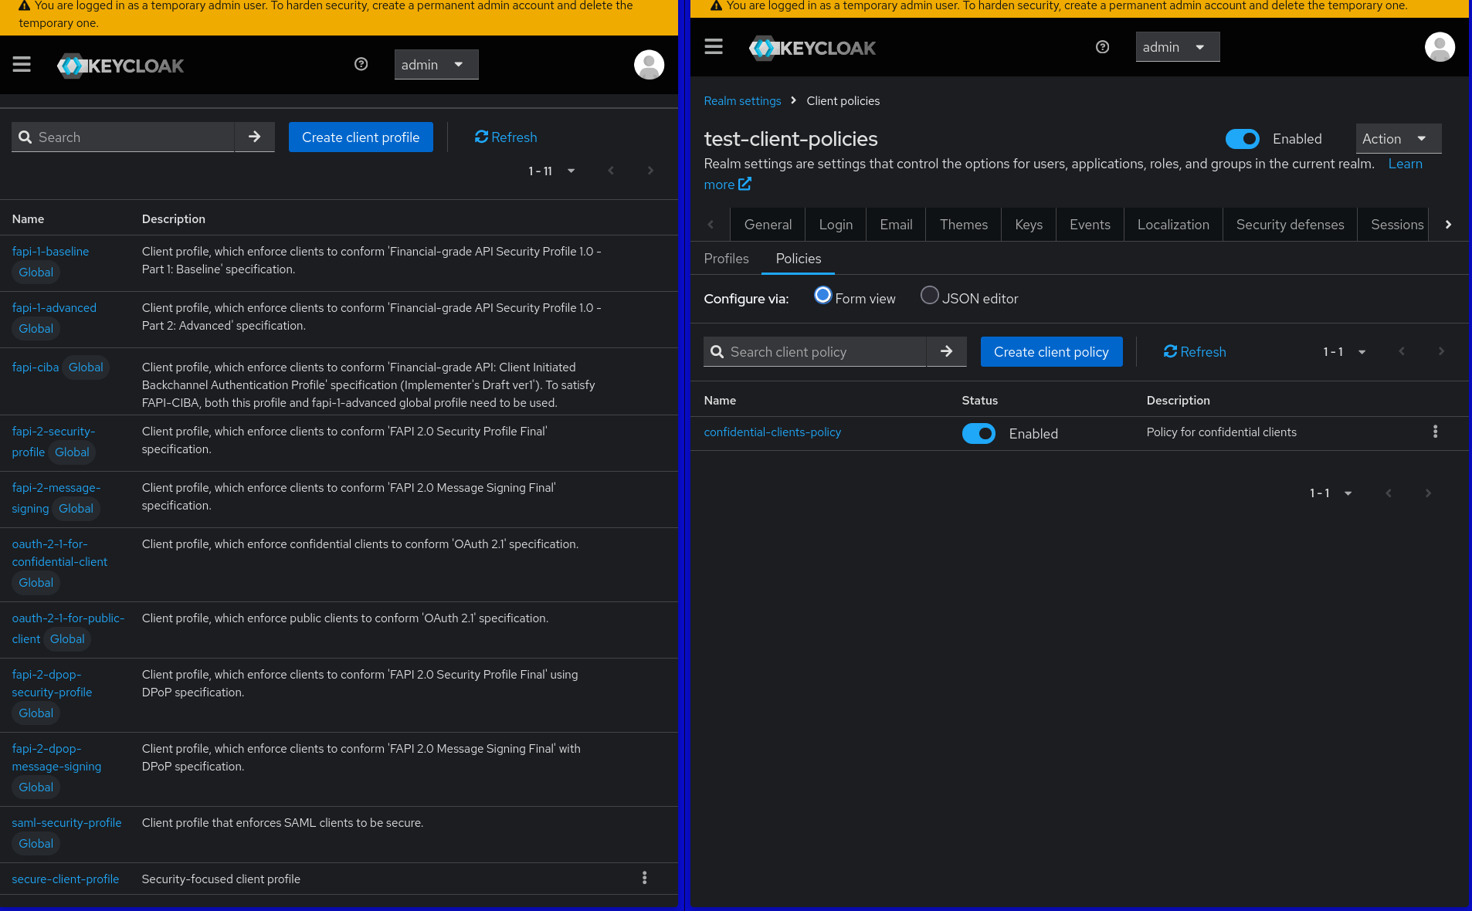
Task: Refresh the client policies list
Action: point(1195,352)
